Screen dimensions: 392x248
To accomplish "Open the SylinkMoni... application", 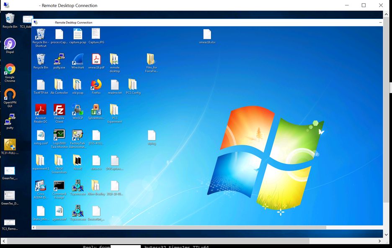I will tap(96, 112).
